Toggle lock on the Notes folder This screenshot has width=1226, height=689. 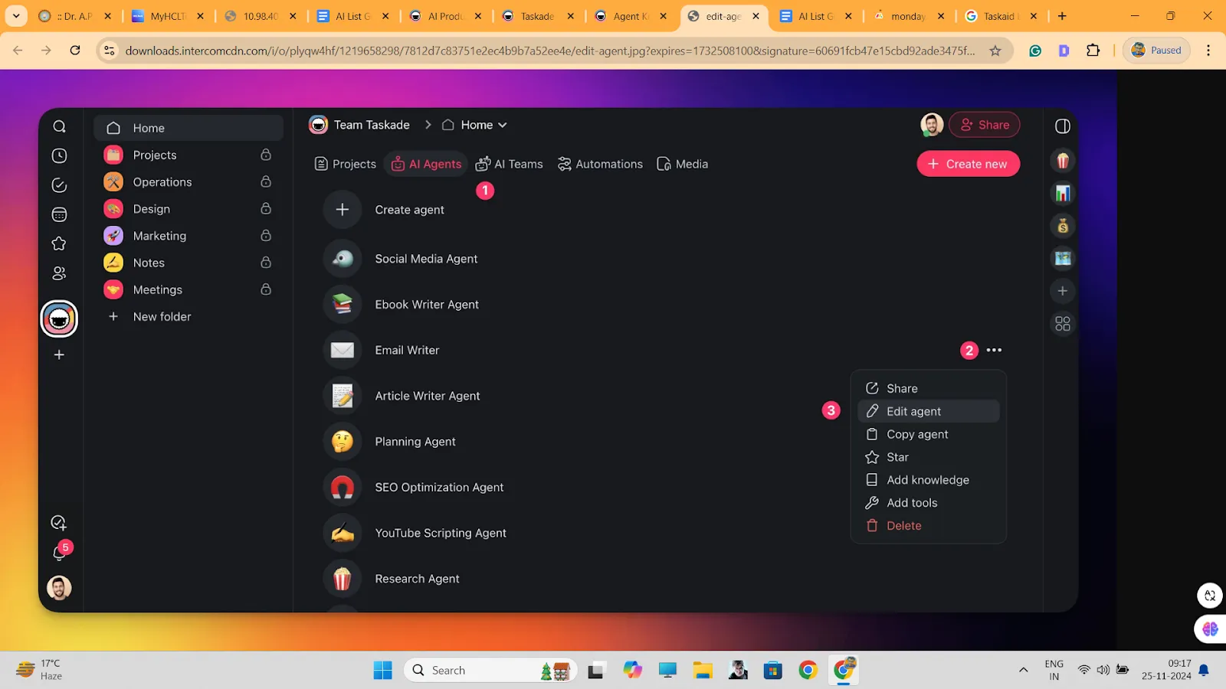(x=266, y=263)
